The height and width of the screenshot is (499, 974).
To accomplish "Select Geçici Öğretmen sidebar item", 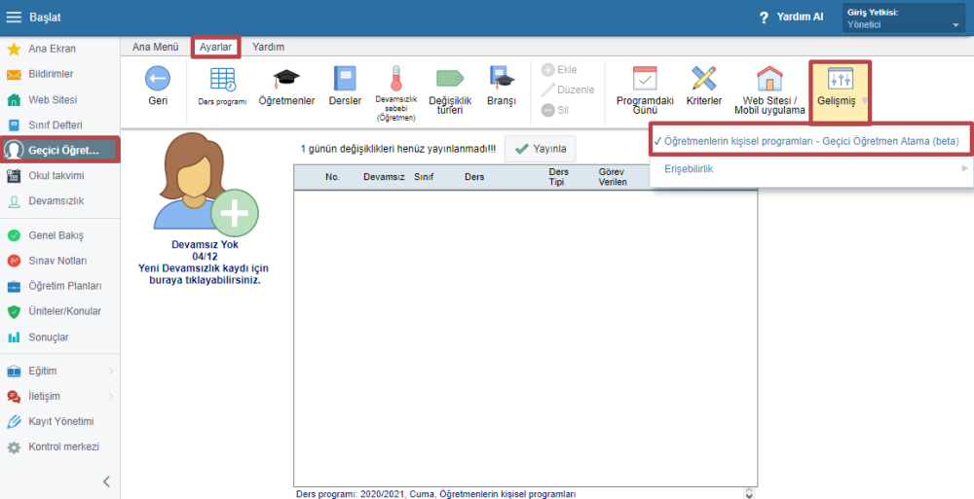I will 60,150.
